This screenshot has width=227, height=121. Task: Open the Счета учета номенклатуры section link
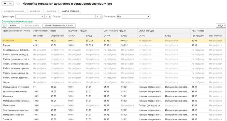17,22
